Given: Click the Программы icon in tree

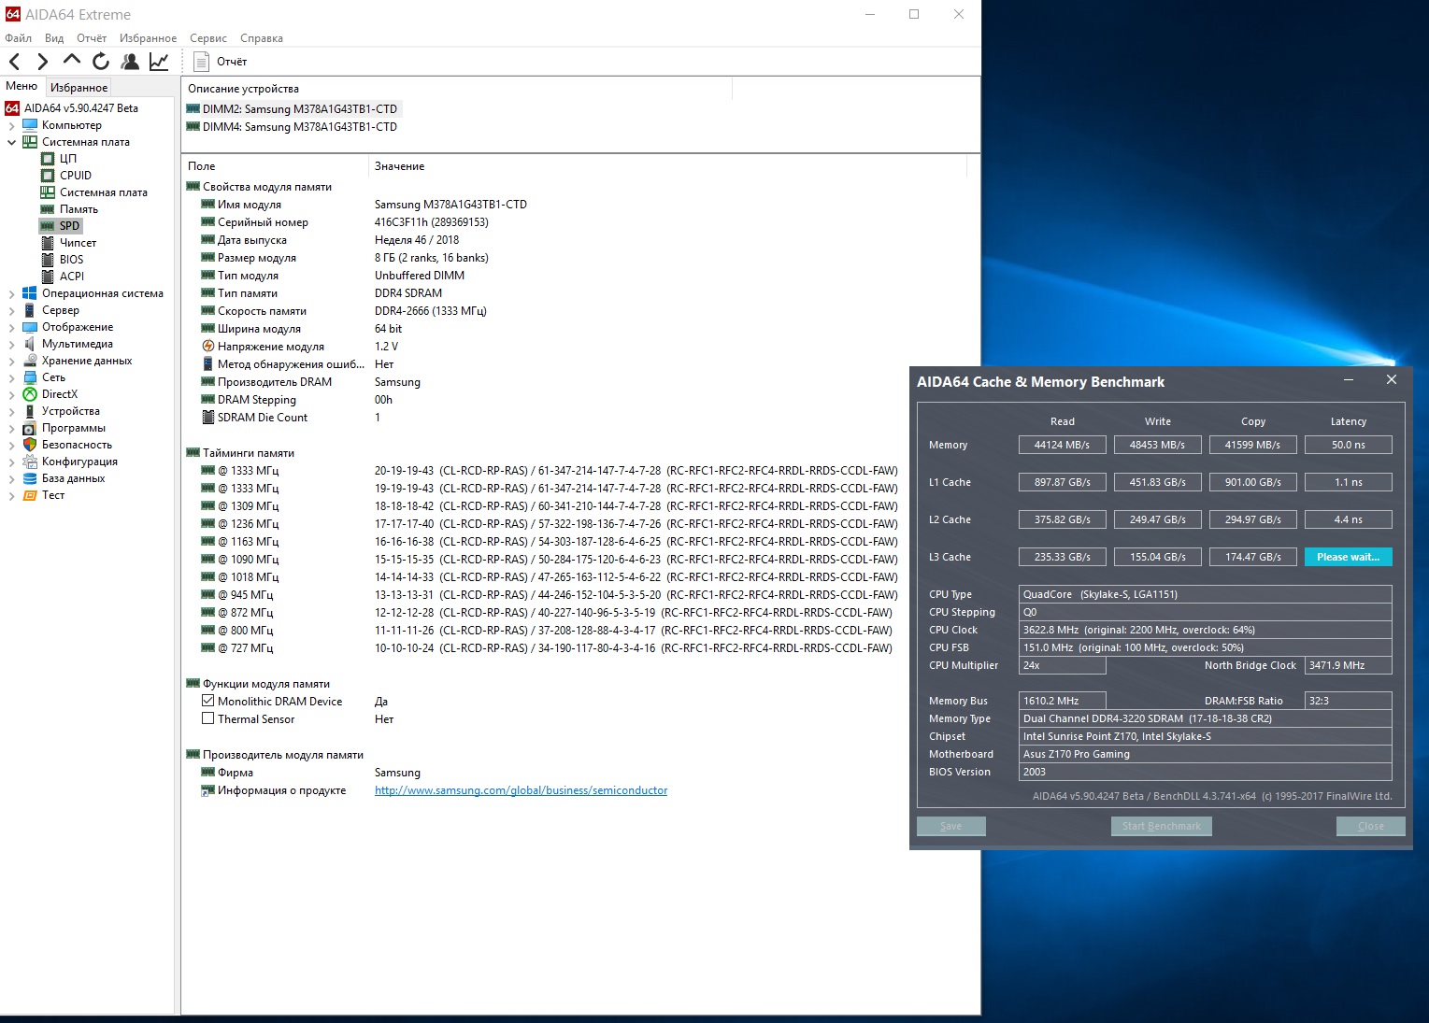Looking at the screenshot, I should 30,428.
